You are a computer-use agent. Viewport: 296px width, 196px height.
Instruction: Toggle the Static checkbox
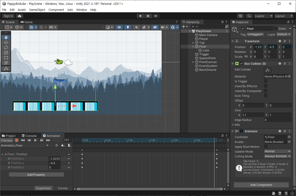pos(276,29)
